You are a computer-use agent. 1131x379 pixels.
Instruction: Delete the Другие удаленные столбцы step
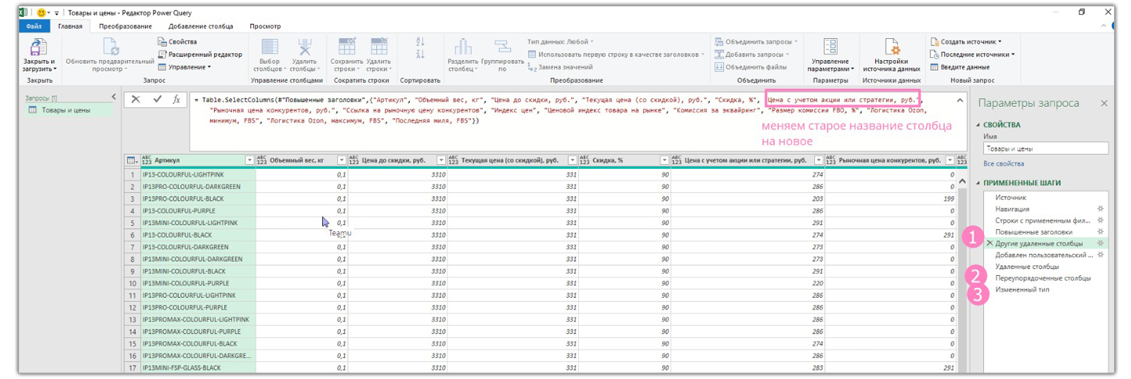point(990,243)
